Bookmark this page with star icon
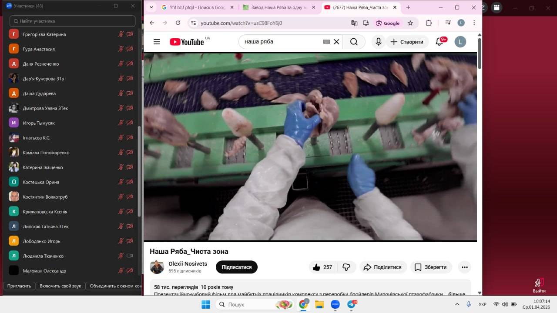The width and height of the screenshot is (557, 313). [x=410, y=23]
